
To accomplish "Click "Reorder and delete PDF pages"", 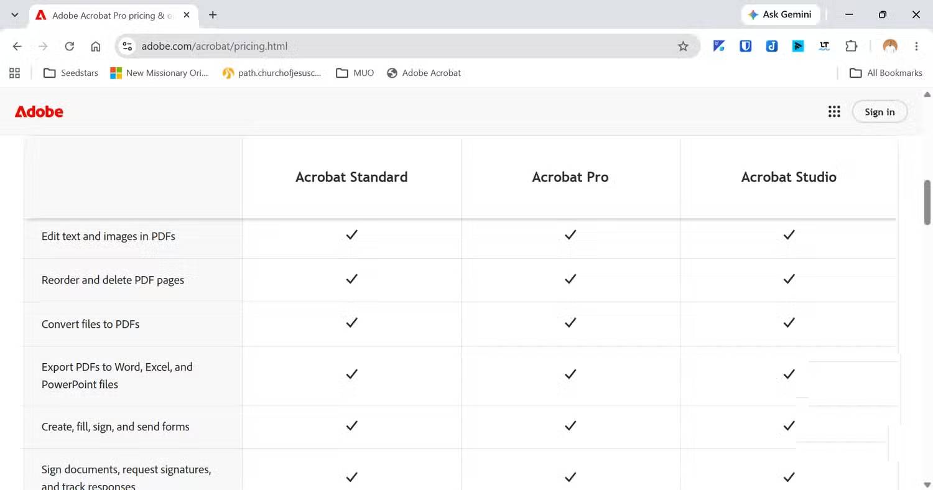I will (113, 280).
